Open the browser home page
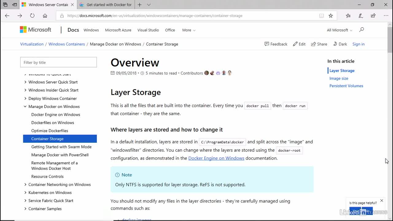Viewport: 393px width, 221px height. tap(45, 16)
